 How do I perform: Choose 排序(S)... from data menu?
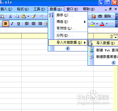[x=68, y=15]
